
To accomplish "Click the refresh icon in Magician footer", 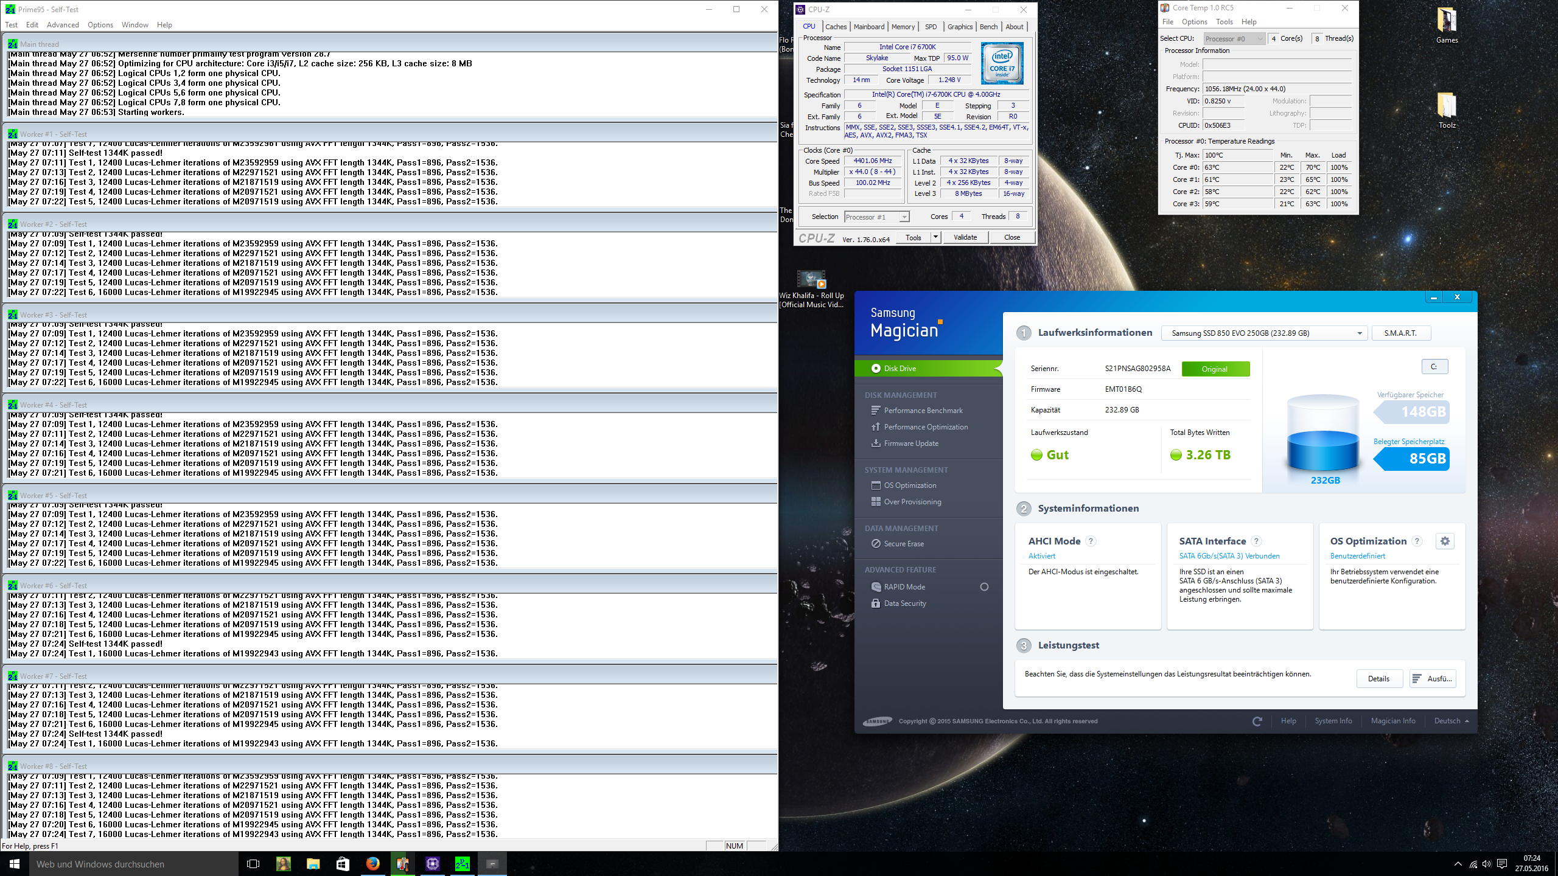I will coord(1257,721).
